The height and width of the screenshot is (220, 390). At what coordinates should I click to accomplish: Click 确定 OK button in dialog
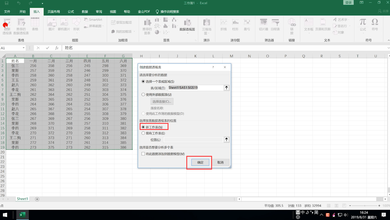pos(200,162)
